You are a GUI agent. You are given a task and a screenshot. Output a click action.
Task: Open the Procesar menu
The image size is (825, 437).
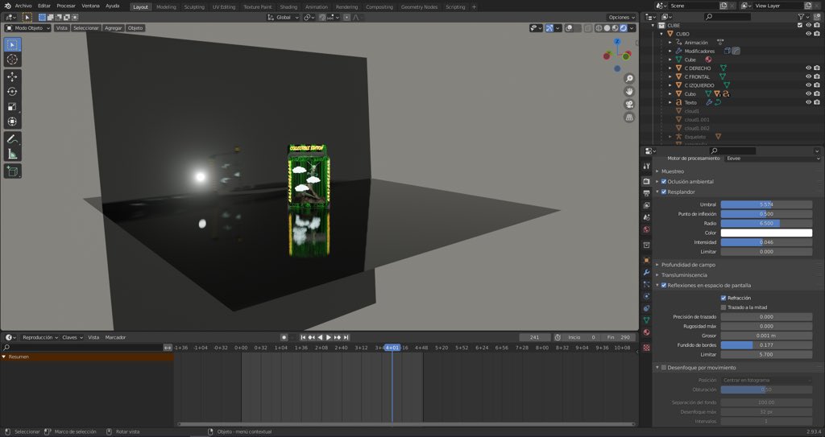66,6
